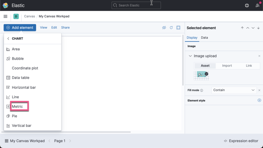This screenshot has height=148, width=263.
Task: Open the hamburger navigation menu
Action: click(x=5, y=16)
